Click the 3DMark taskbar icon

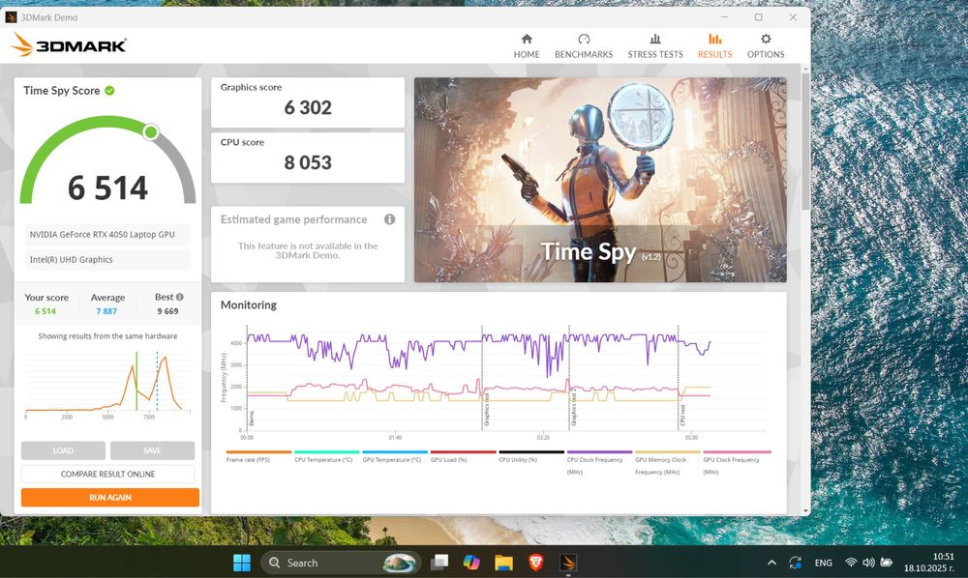coord(568,563)
